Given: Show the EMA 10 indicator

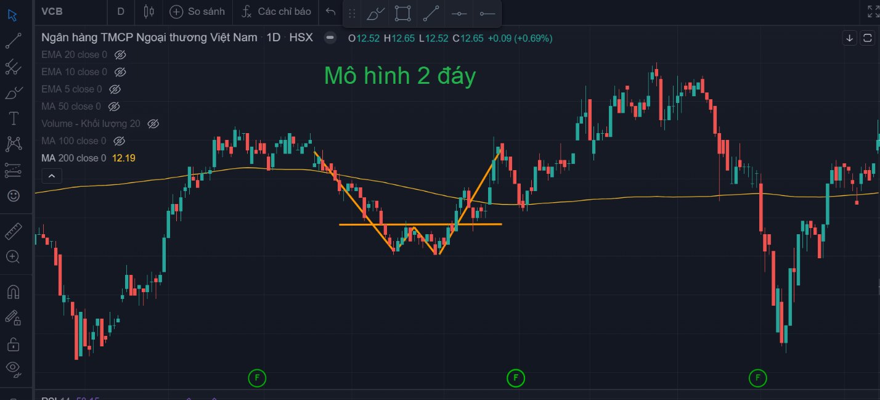Looking at the screenshot, I should coord(121,72).
